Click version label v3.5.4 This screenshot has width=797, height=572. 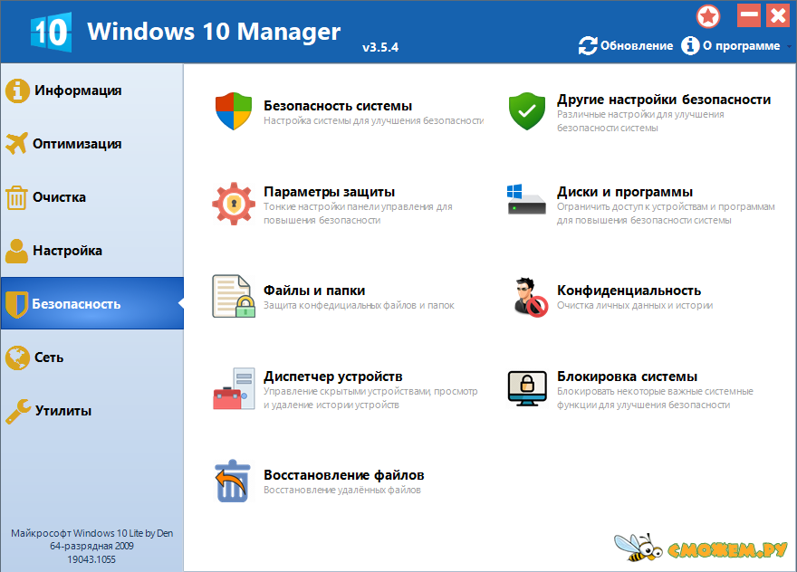(380, 48)
